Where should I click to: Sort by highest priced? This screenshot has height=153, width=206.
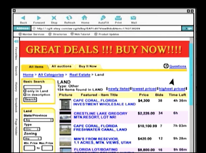(x=172, y=89)
